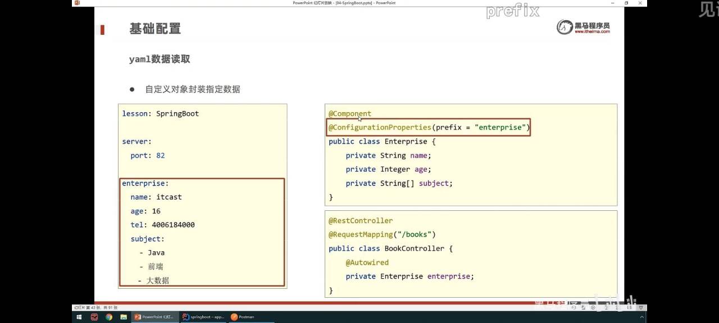Click the itheima logo on the slide

click(x=583, y=27)
